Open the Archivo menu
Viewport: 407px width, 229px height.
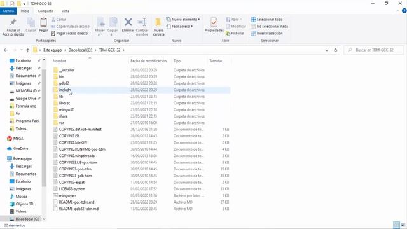point(8,11)
